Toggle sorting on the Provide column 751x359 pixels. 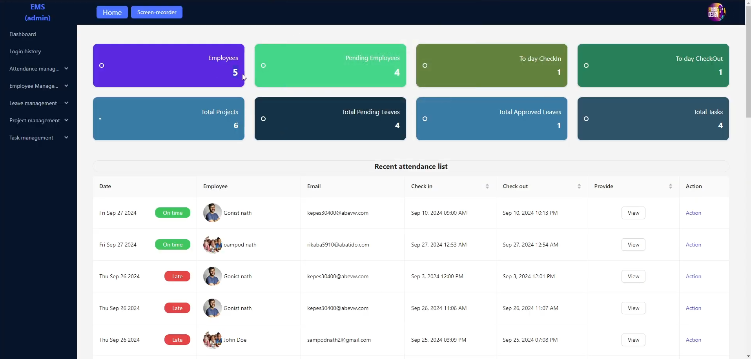click(x=671, y=186)
